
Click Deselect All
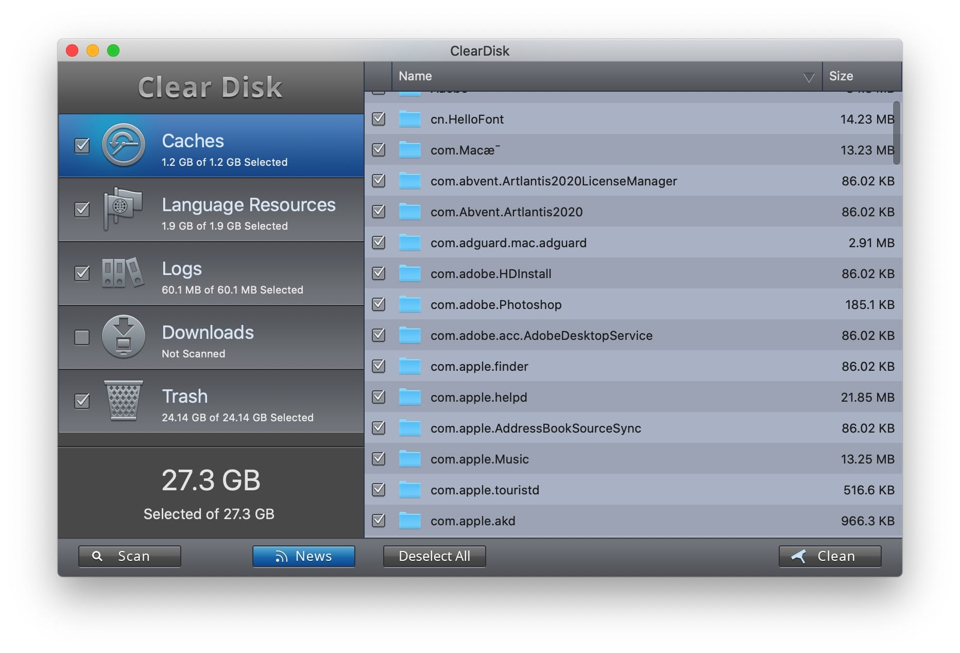click(435, 556)
